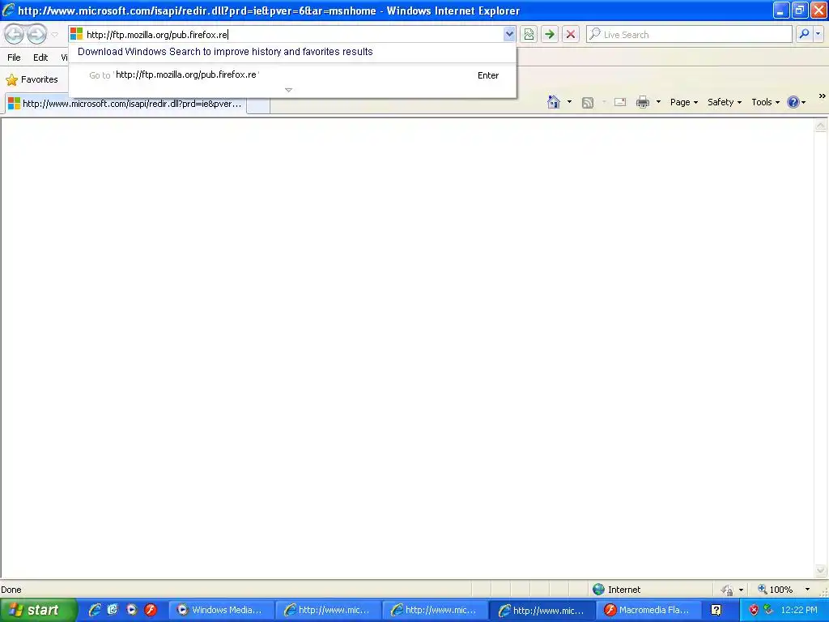Open the zoom level dropdown arrow

(807, 590)
